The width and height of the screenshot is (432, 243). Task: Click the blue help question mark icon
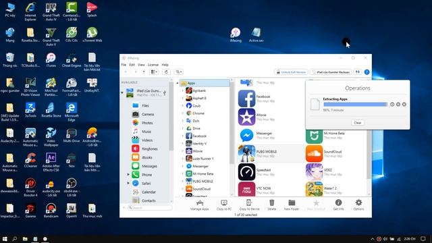pos(367,72)
